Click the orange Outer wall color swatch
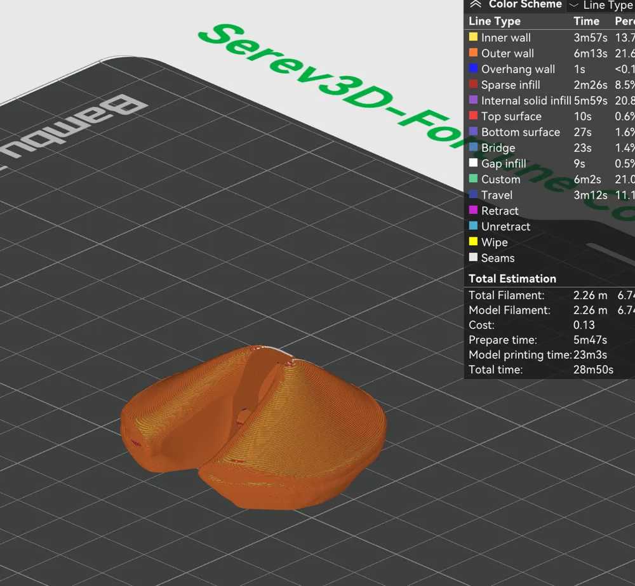 pyautogui.click(x=473, y=53)
